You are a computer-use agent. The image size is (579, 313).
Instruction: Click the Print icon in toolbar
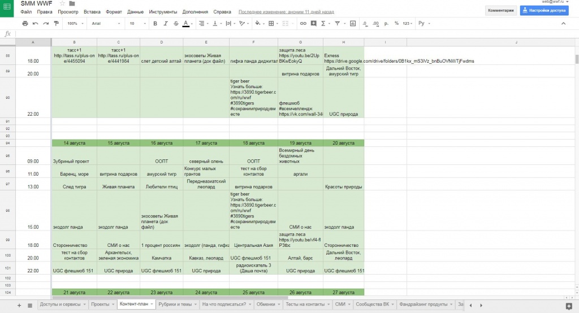[x=25, y=24]
